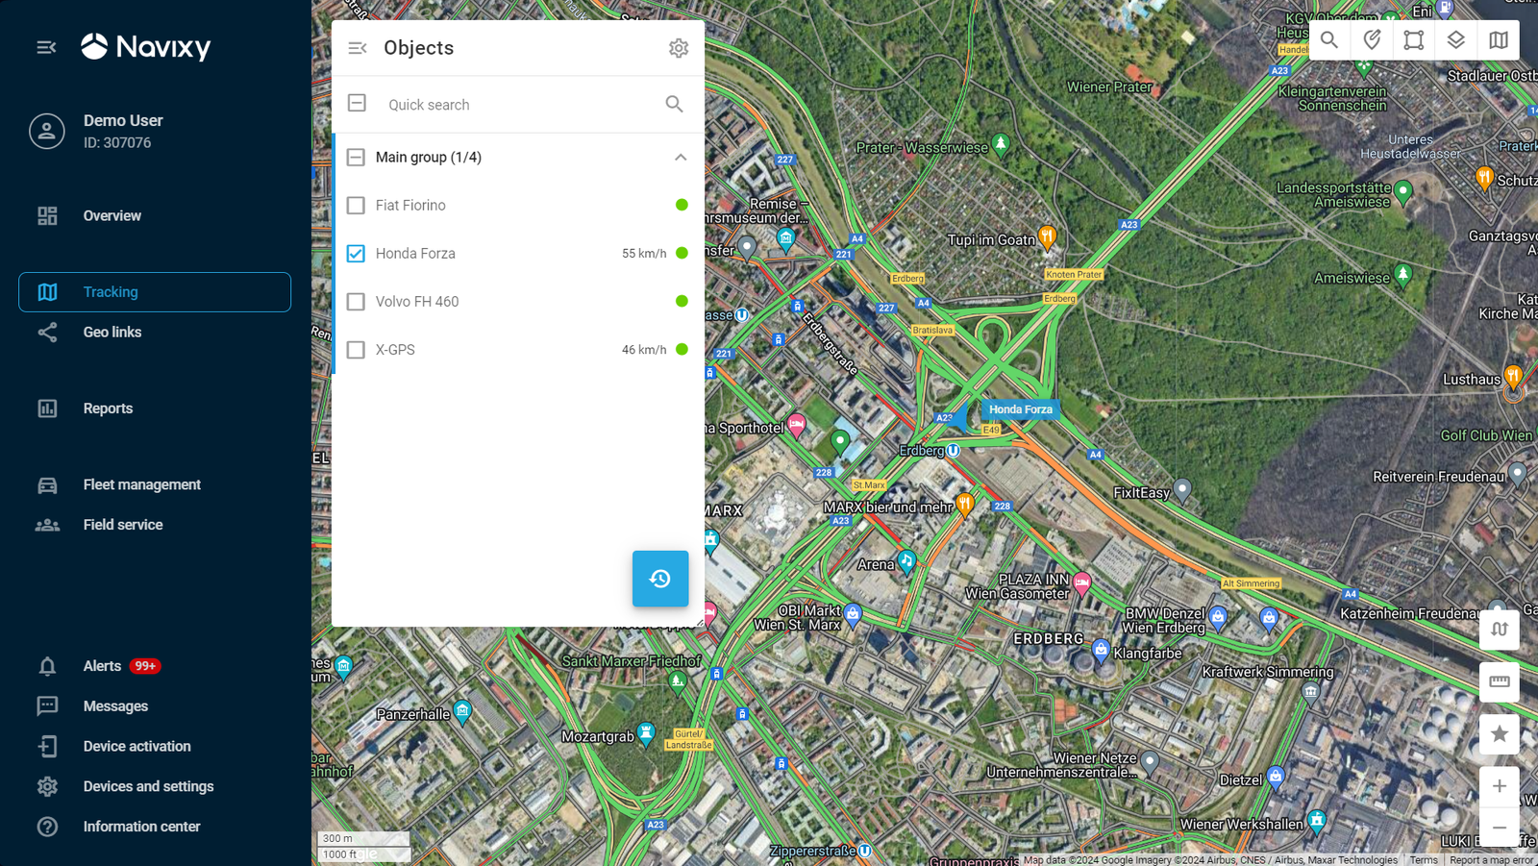Open the history clock button in Objects panel
Viewport: 1538px width, 866px height.
click(660, 579)
